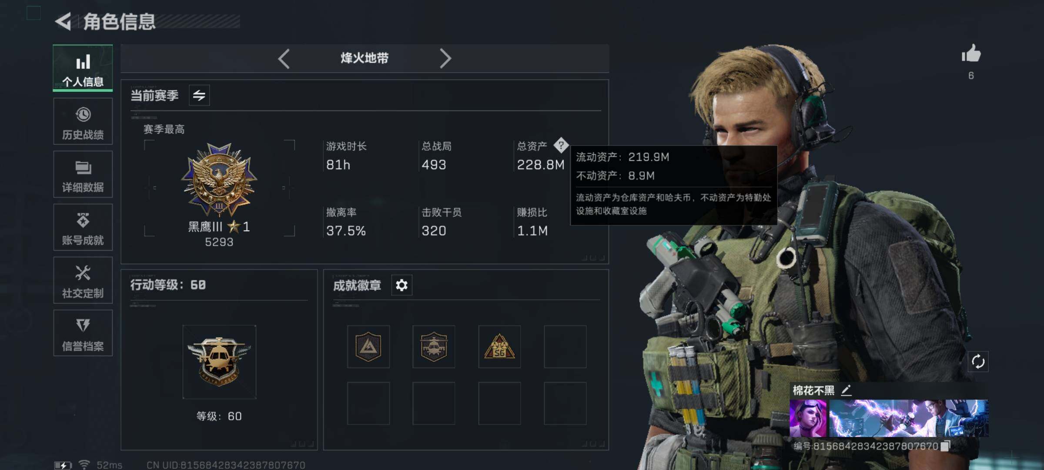
Task: Switch to previous mode with left chevron
Action: [284, 58]
